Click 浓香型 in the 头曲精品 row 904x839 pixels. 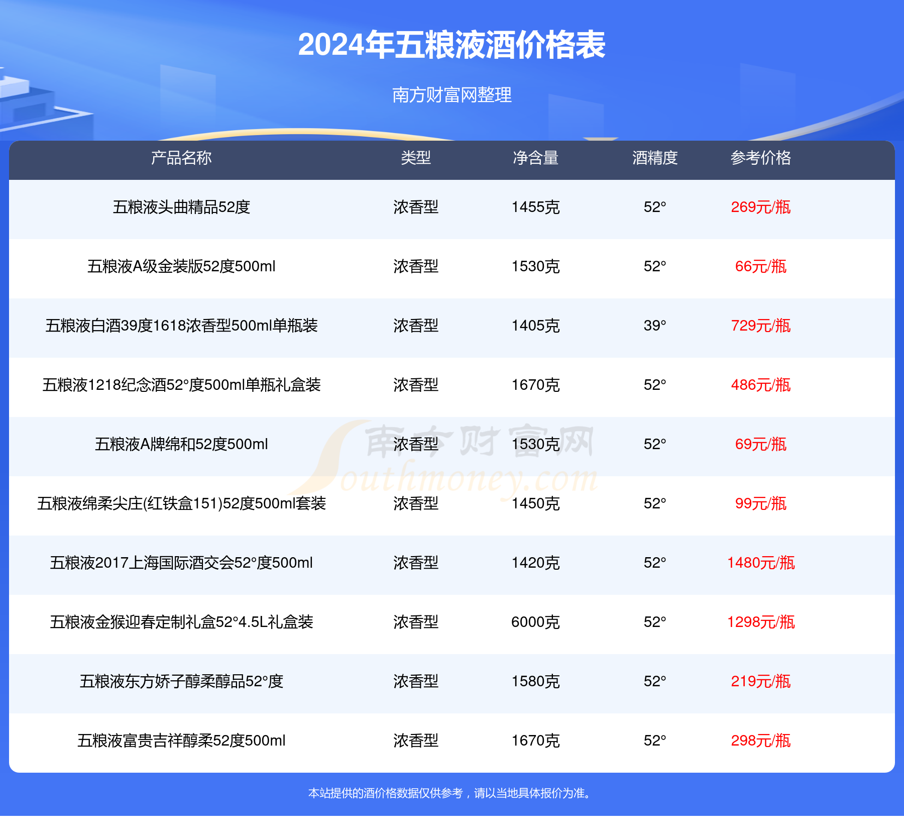point(416,207)
